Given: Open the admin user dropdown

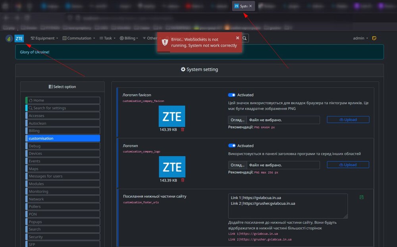Looking at the screenshot, I should (360, 38).
